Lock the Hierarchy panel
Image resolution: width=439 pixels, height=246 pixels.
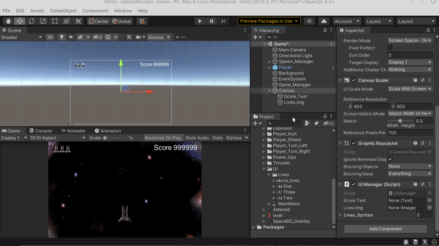(325, 30)
